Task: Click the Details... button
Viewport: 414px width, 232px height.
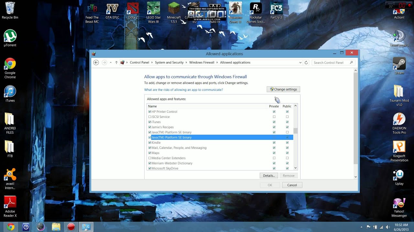Action: coord(269,176)
